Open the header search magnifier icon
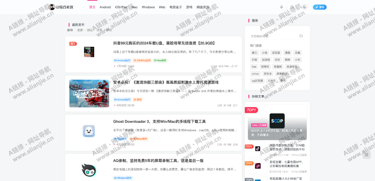The height and width of the screenshot is (181, 375). (x=292, y=7)
